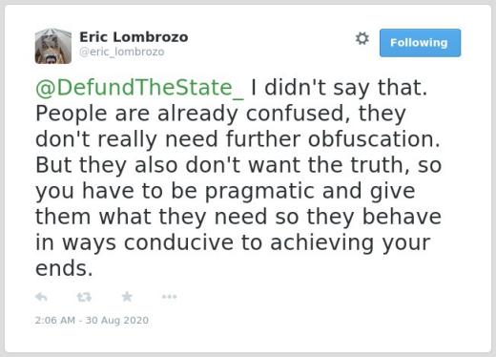Image resolution: width=496 pixels, height=357 pixels.
Task: Open the tweet's 2:06 AM permalink timestamp
Action: pos(55,320)
